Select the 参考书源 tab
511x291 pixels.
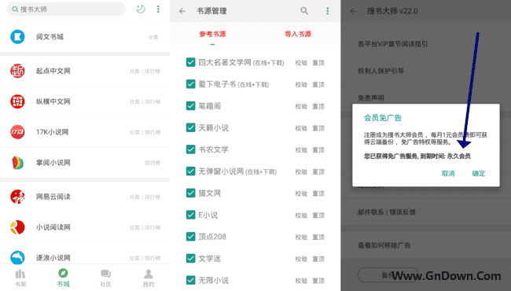point(212,34)
